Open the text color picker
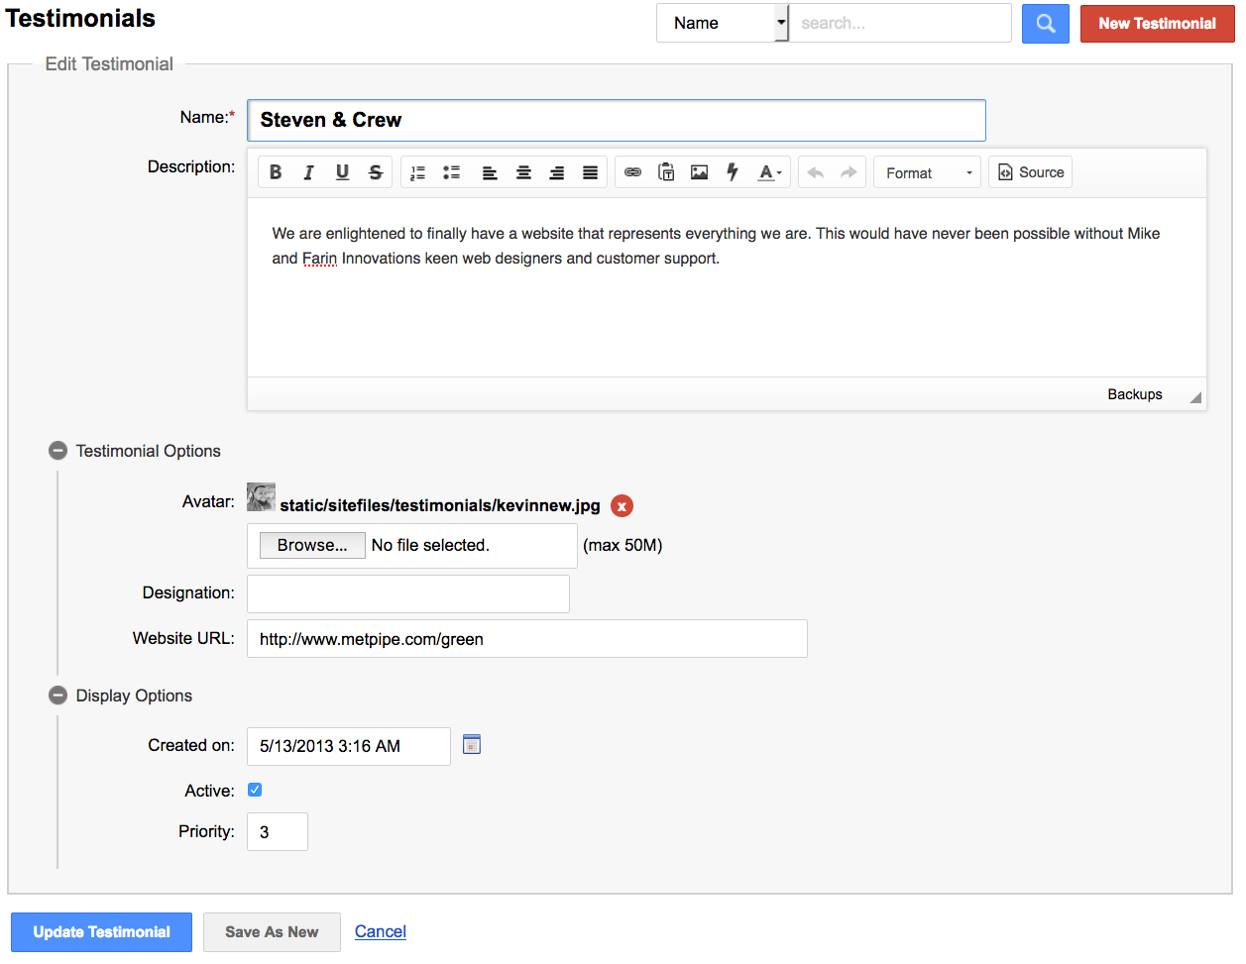This screenshot has width=1246, height=964. click(x=769, y=172)
